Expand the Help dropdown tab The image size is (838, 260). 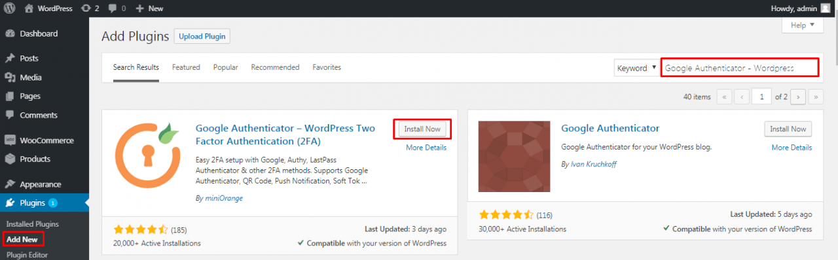coord(803,25)
